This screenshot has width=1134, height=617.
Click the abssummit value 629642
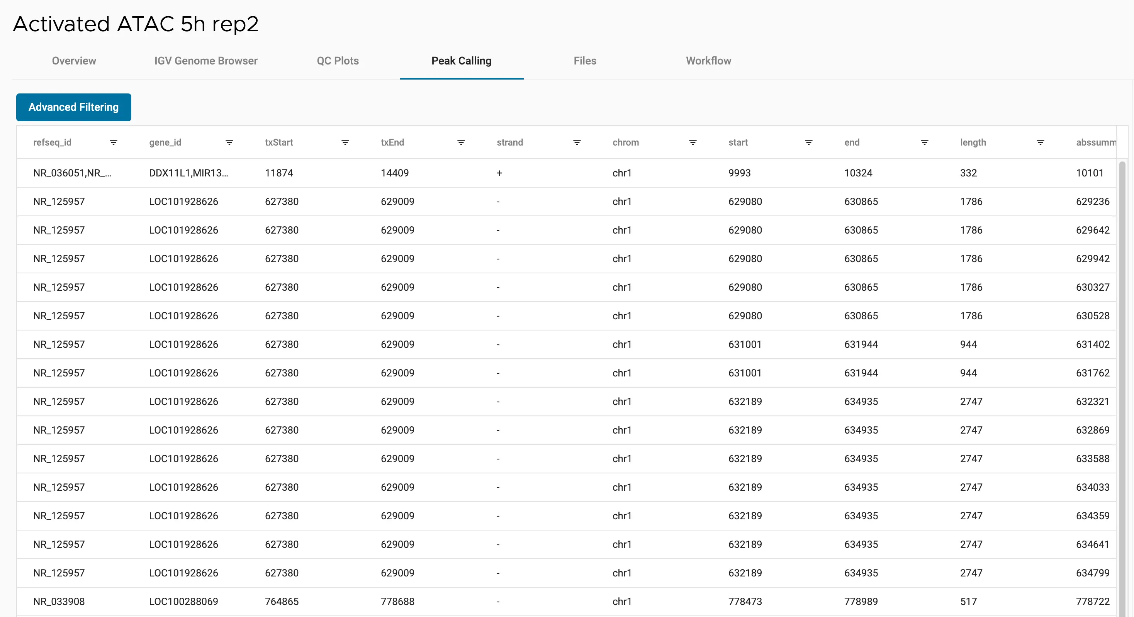click(x=1093, y=230)
